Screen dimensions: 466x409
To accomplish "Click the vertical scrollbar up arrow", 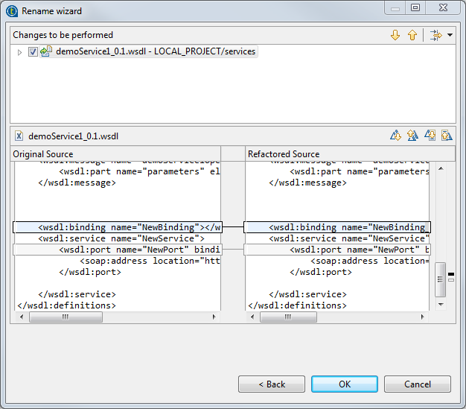I will (x=441, y=168).
